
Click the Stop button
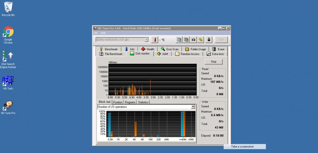pos(214,62)
